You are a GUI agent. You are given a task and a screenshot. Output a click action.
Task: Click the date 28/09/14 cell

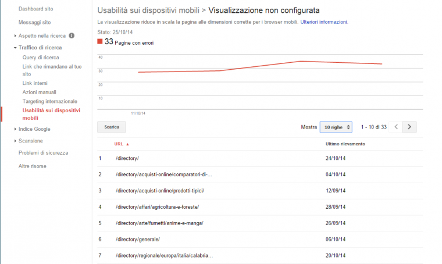336,207
